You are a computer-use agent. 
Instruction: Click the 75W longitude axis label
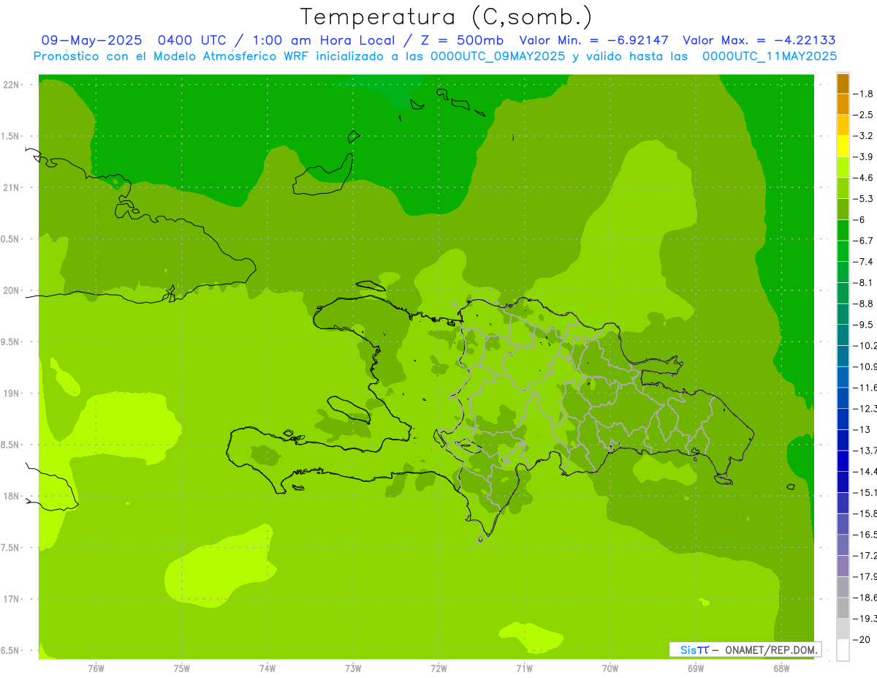click(181, 668)
